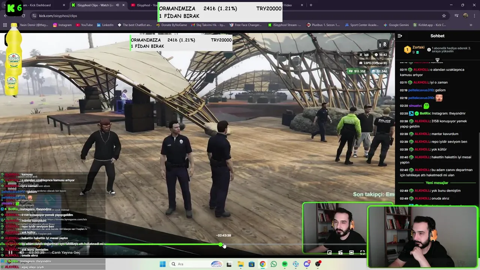Open the mini player icon
The height and width of the screenshot is (270, 480).
coord(329,253)
